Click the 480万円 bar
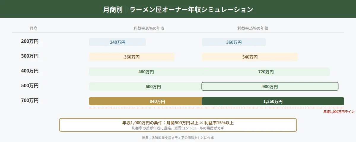356x142 pixels. [146, 72]
